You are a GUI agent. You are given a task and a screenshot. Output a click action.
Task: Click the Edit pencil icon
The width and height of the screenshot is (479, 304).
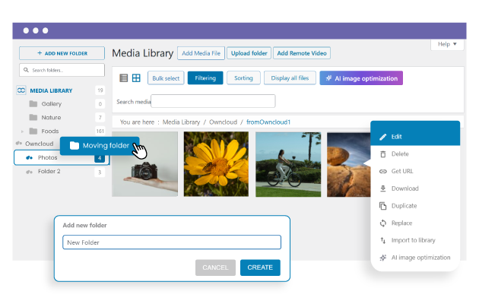click(x=382, y=137)
